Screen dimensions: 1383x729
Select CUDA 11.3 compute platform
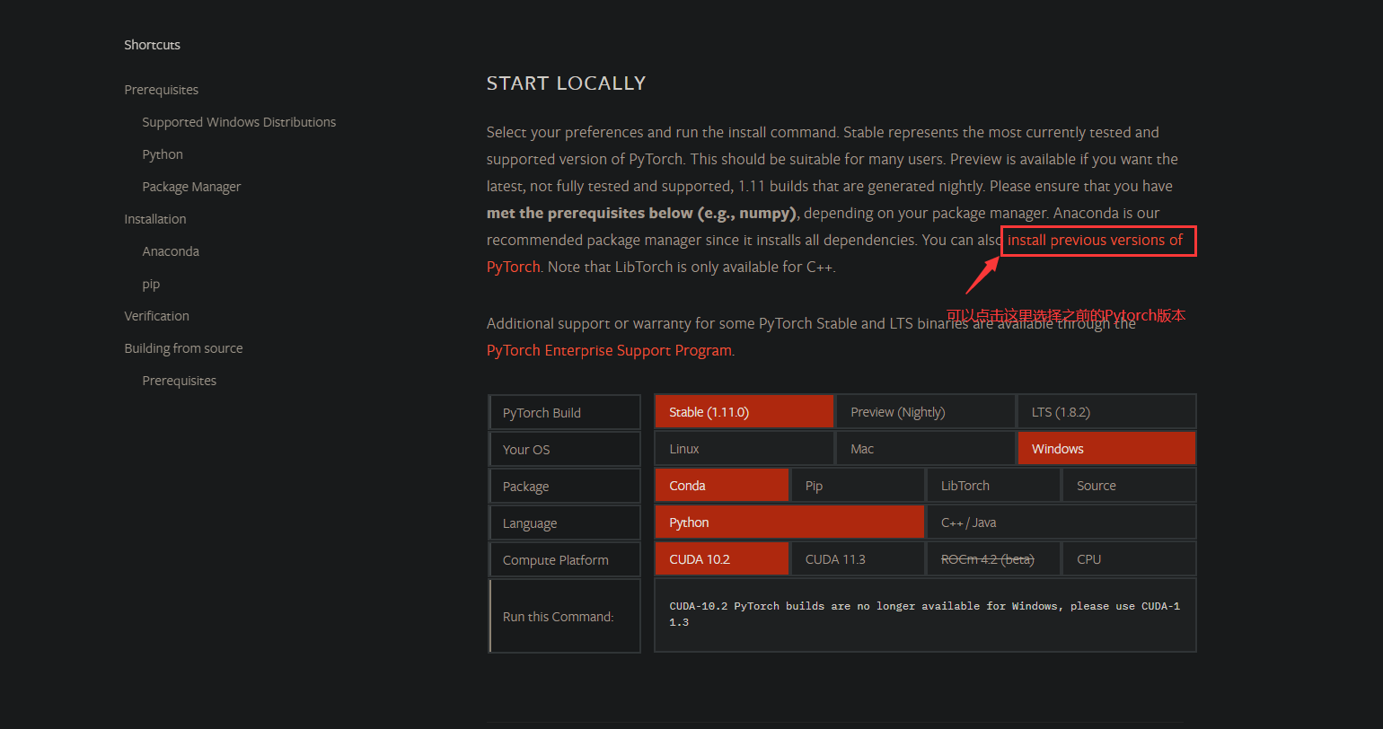858,559
